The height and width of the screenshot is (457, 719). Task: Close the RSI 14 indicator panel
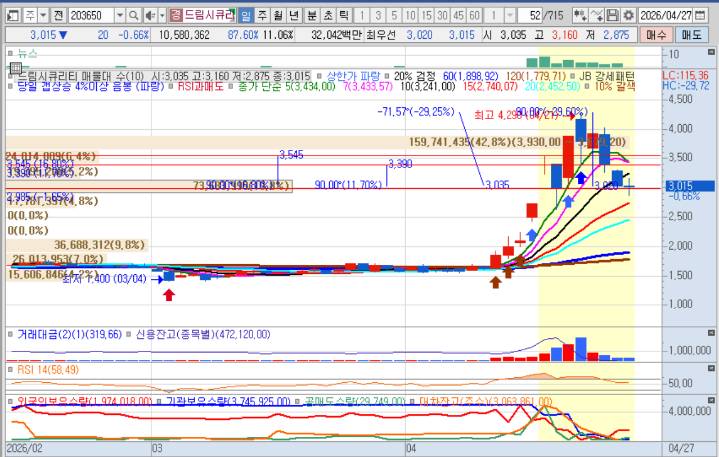711,368
